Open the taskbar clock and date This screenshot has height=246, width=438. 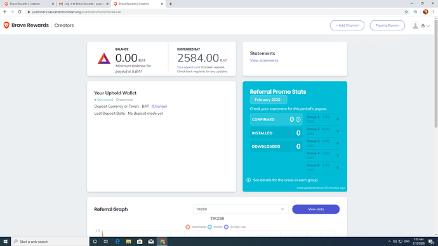click(418, 242)
